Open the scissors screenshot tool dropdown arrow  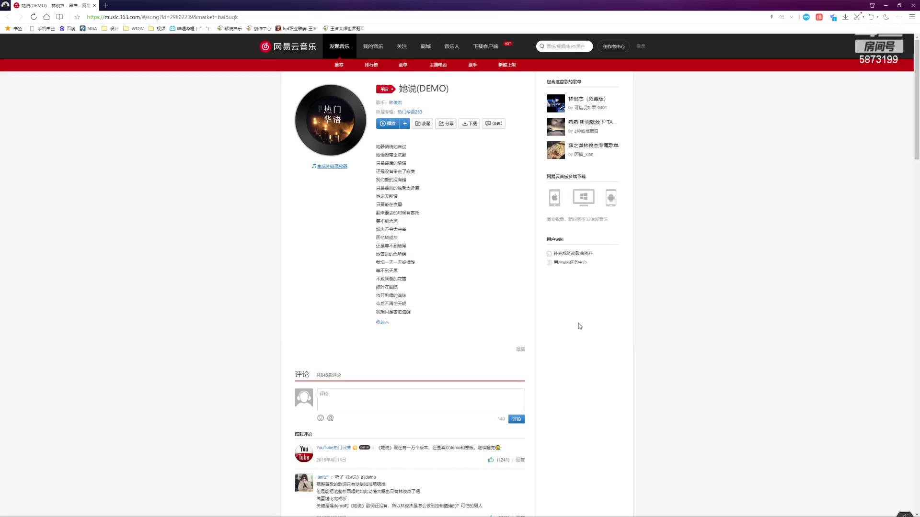pyautogui.click(x=863, y=17)
